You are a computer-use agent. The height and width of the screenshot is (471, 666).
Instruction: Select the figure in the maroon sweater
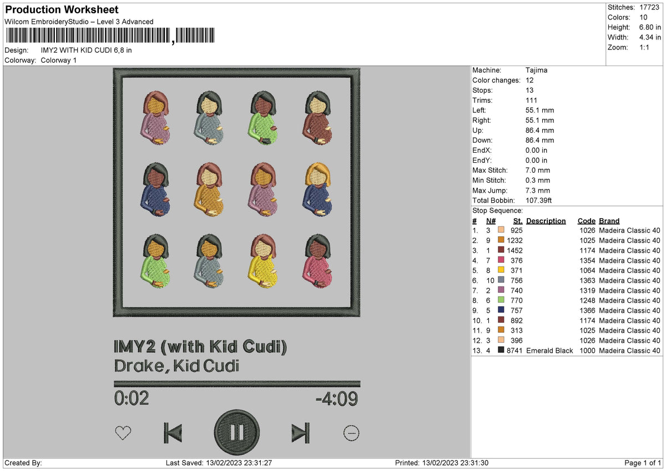click(318, 119)
